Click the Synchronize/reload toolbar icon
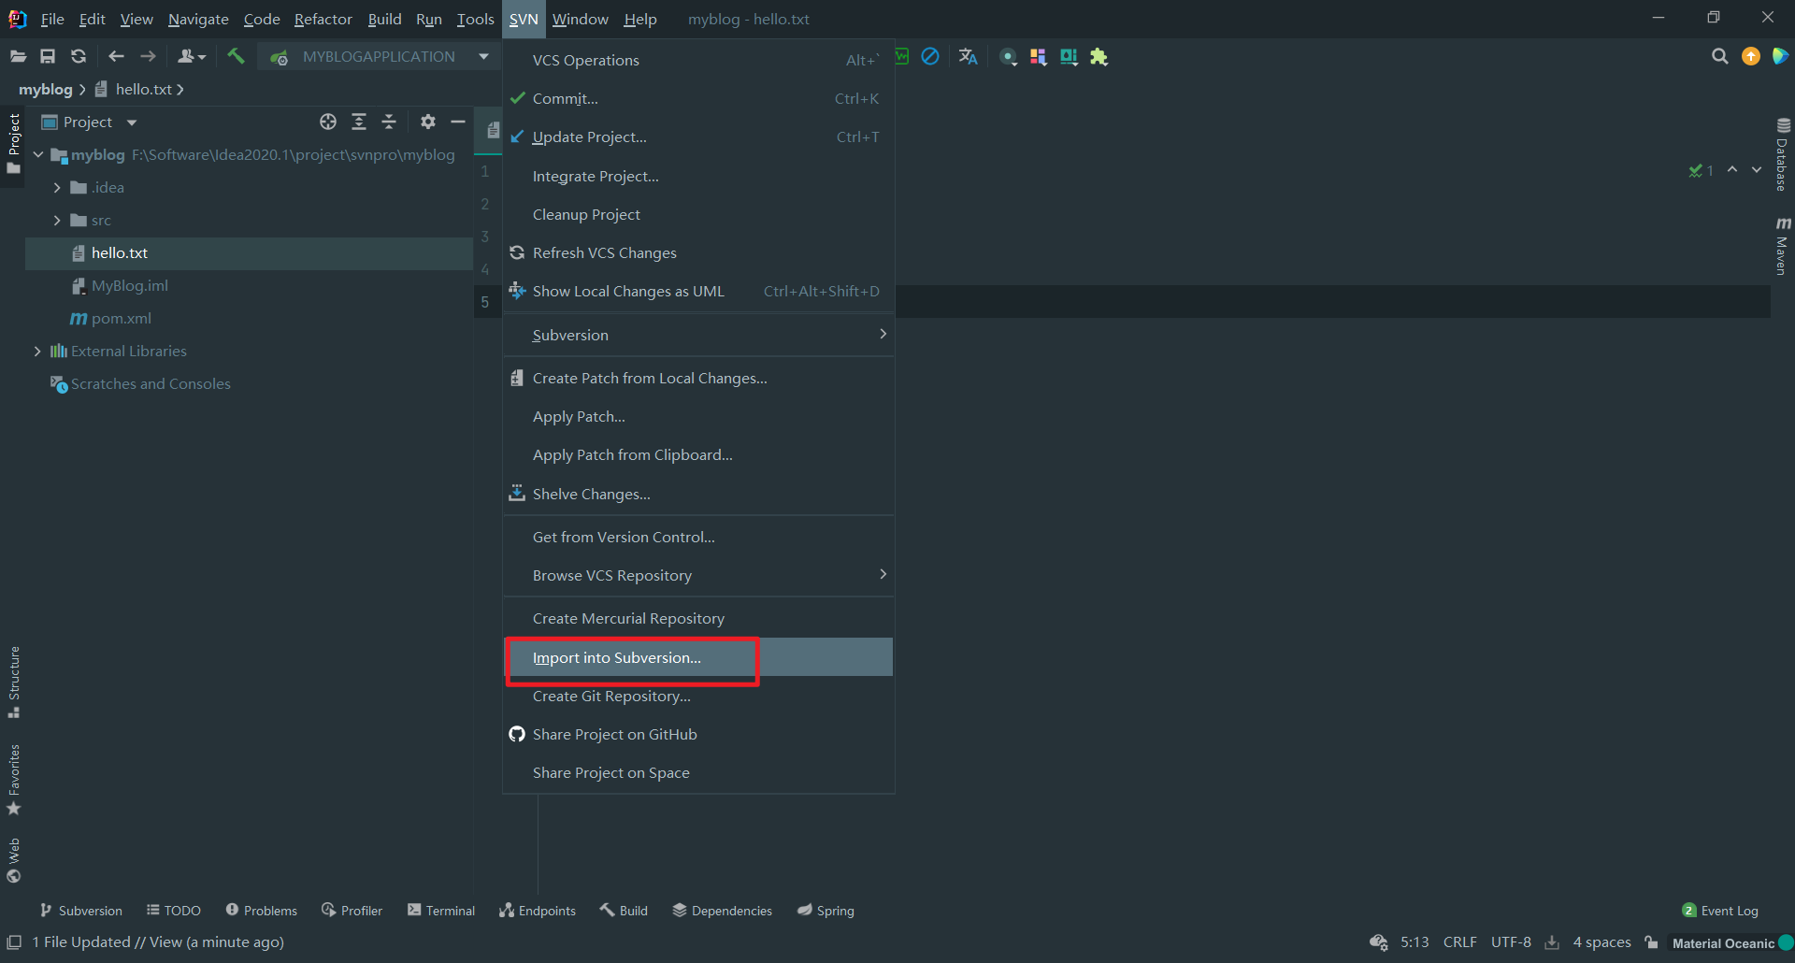 tap(79, 57)
